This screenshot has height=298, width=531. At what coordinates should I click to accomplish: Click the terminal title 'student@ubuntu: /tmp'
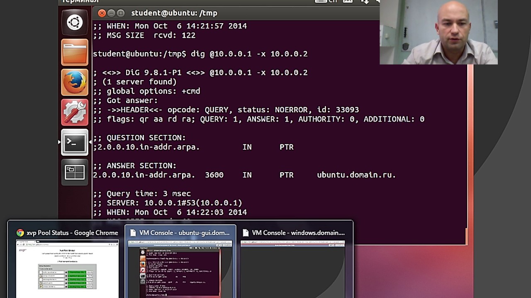click(x=174, y=13)
